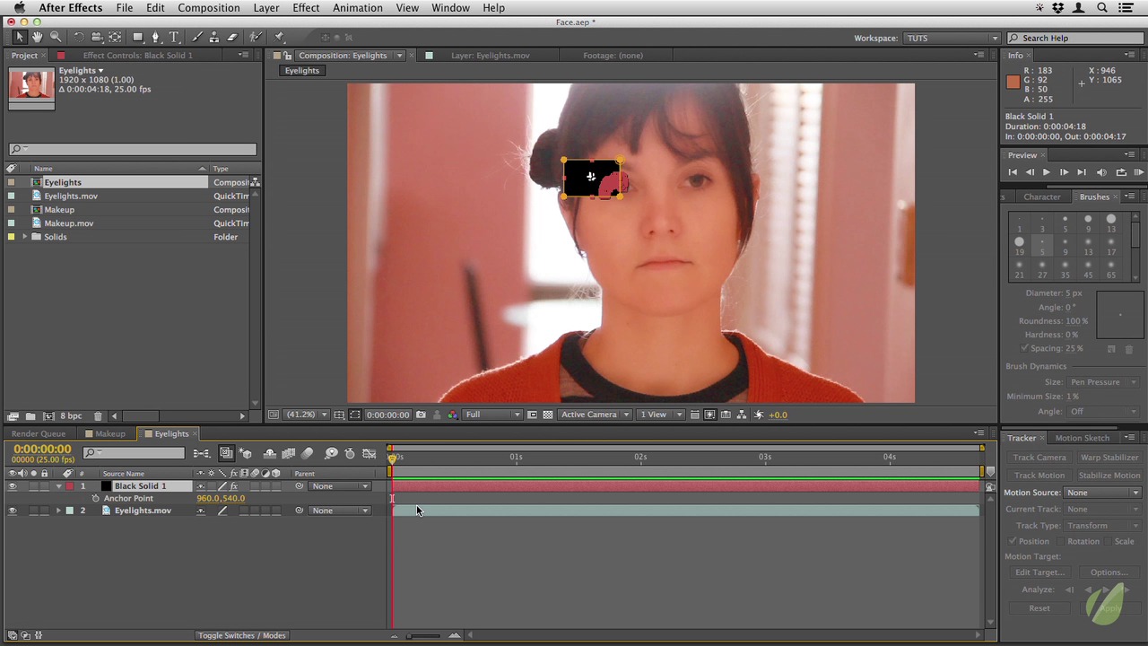Click the timeline zoom slider
This screenshot has width=1148, height=646.
(423, 636)
